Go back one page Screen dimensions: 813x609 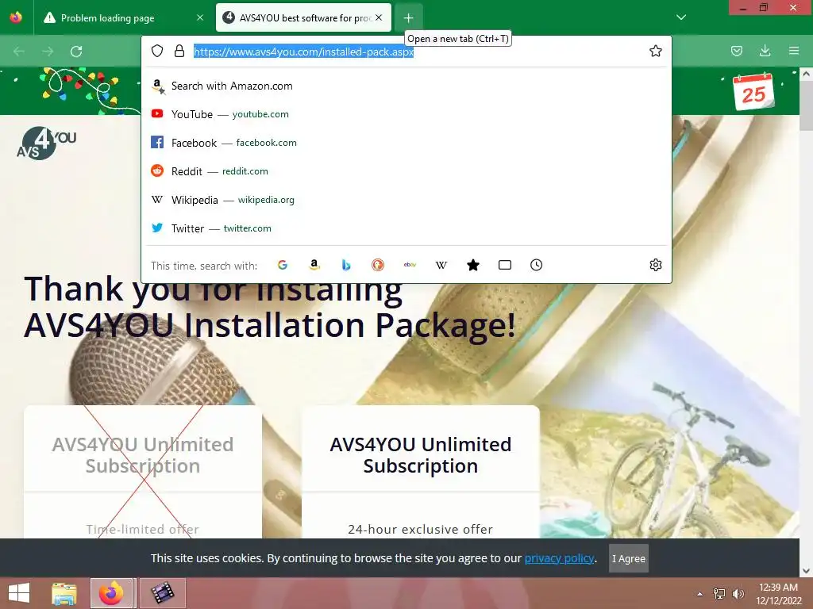19,52
